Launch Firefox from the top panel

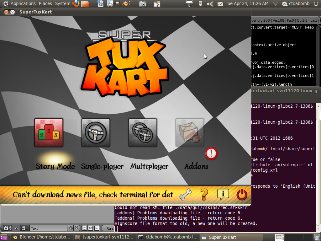[76, 4]
